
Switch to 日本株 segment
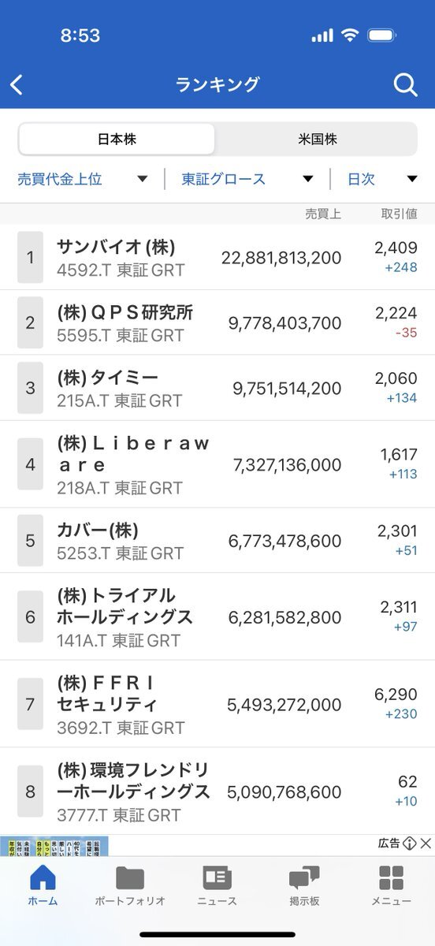117,139
